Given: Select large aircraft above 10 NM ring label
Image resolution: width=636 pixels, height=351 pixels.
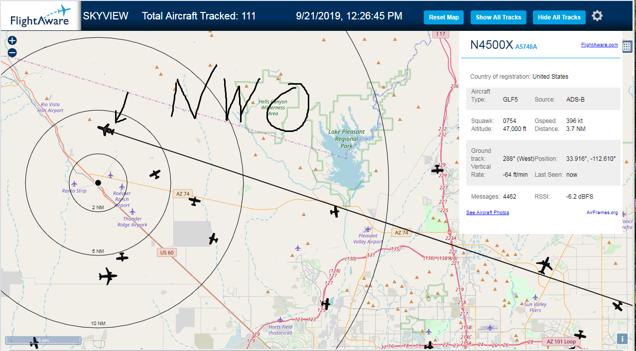Looking at the screenshot, I should [x=108, y=275].
